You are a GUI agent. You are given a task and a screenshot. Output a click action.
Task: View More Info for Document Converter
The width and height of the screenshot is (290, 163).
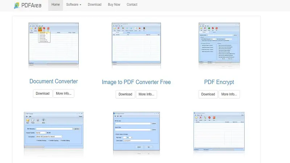click(x=64, y=93)
